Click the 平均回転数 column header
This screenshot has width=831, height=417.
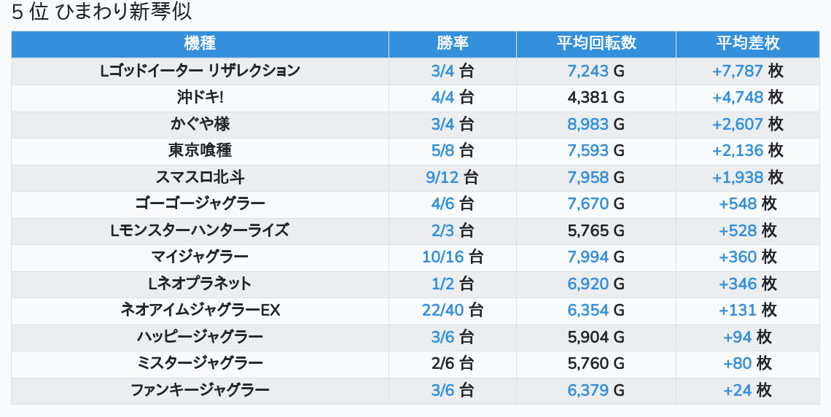596,44
